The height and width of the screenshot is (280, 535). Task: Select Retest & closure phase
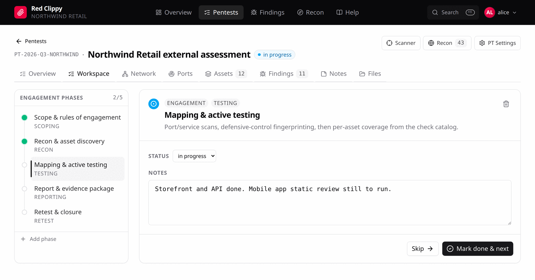click(x=77, y=216)
